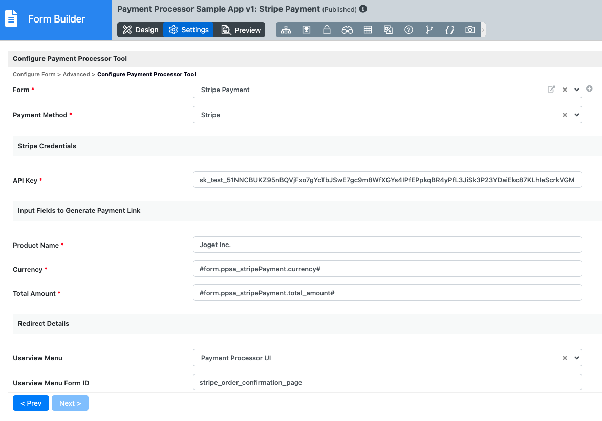
Task: Click the grid table icon in toolbar
Action: (x=368, y=30)
